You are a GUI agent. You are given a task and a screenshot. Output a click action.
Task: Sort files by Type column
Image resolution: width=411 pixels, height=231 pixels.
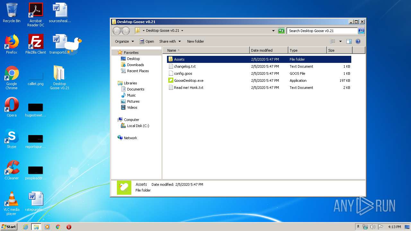(307, 50)
